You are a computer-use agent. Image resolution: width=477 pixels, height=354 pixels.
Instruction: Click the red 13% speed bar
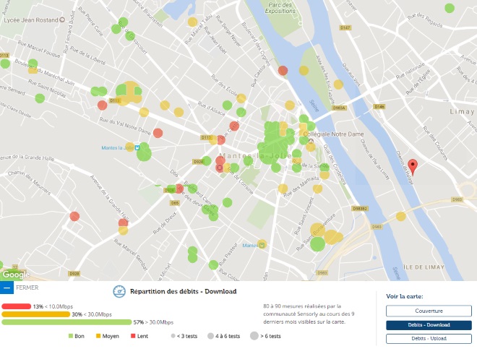pos(16,306)
